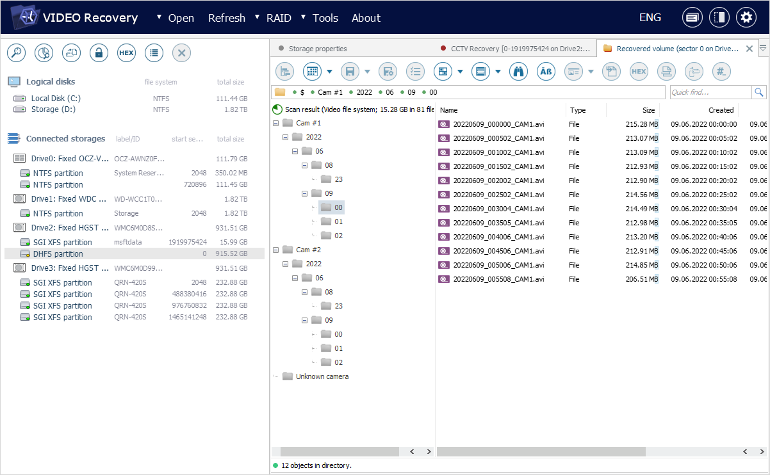The image size is (770, 475).
Task: Click the quick find magnifier button
Action: click(759, 92)
